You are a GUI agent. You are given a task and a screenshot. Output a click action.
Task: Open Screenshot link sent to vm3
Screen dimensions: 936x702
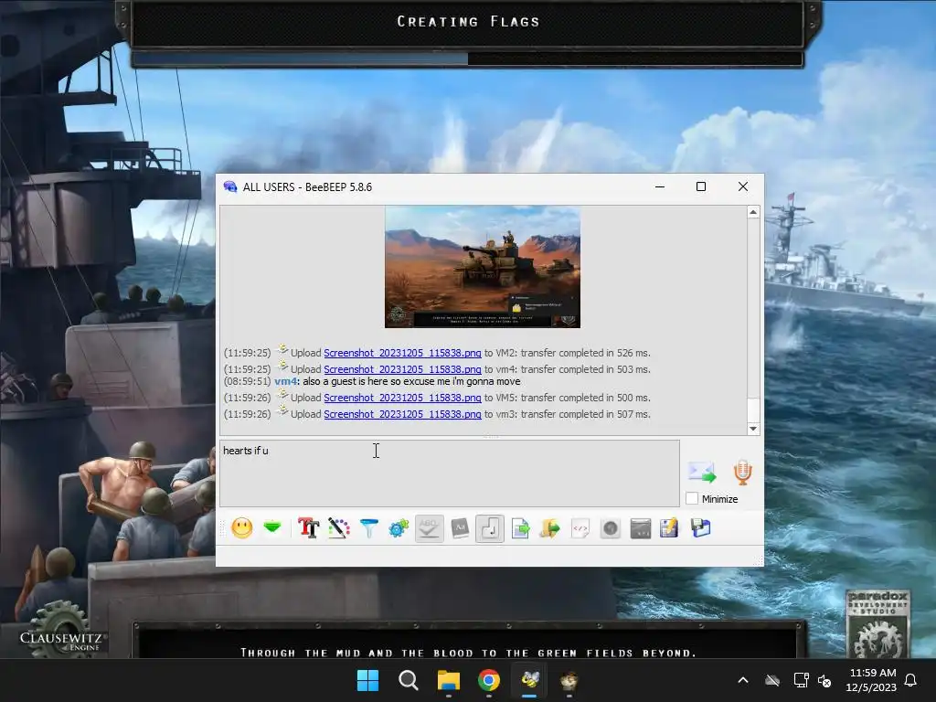click(x=402, y=414)
